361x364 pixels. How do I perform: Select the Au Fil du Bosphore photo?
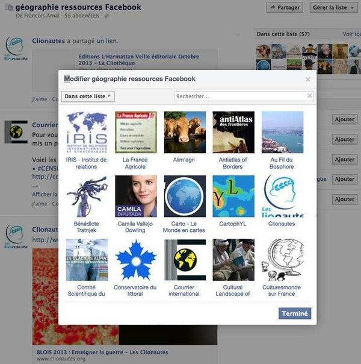pyautogui.click(x=282, y=133)
